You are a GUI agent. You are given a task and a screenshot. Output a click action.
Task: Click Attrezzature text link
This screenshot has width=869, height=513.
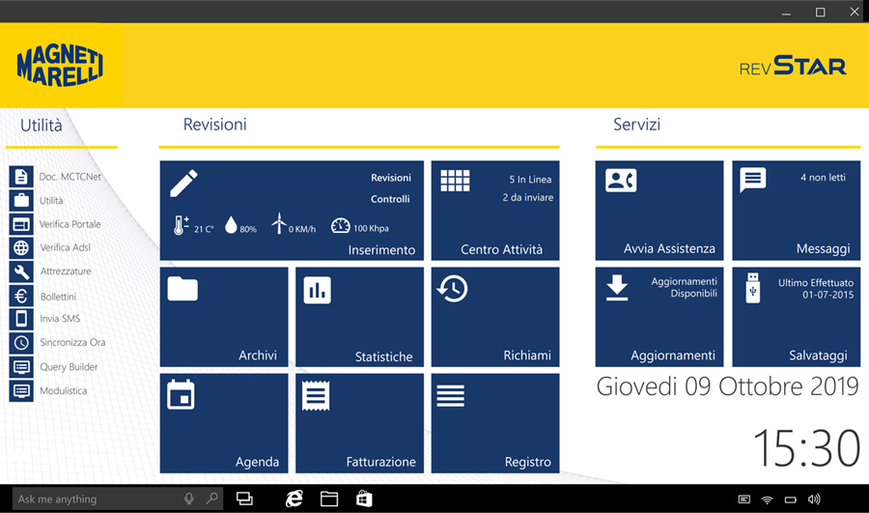(x=66, y=271)
